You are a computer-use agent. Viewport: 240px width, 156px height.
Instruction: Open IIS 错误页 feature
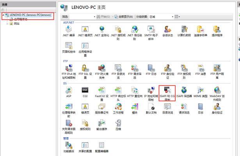click(85, 108)
